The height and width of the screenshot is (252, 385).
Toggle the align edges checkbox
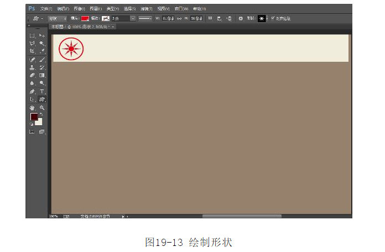pyautogui.click(x=272, y=18)
